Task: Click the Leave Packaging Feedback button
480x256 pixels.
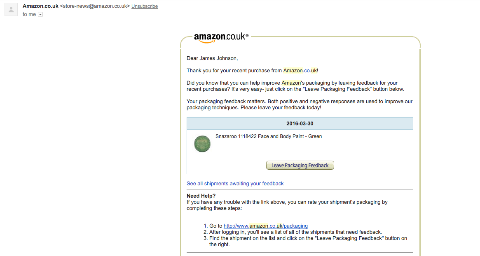Action: pos(300,165)
